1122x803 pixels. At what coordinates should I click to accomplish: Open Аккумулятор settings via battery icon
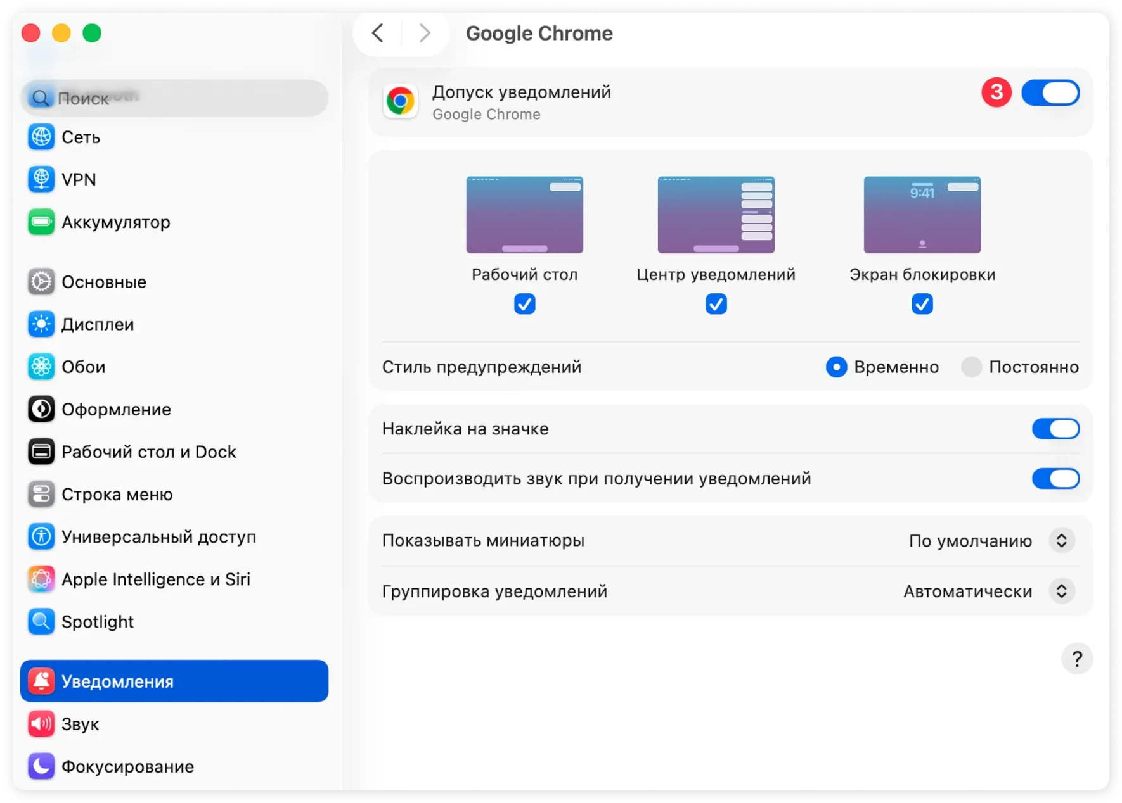click(x=41, y=222)
